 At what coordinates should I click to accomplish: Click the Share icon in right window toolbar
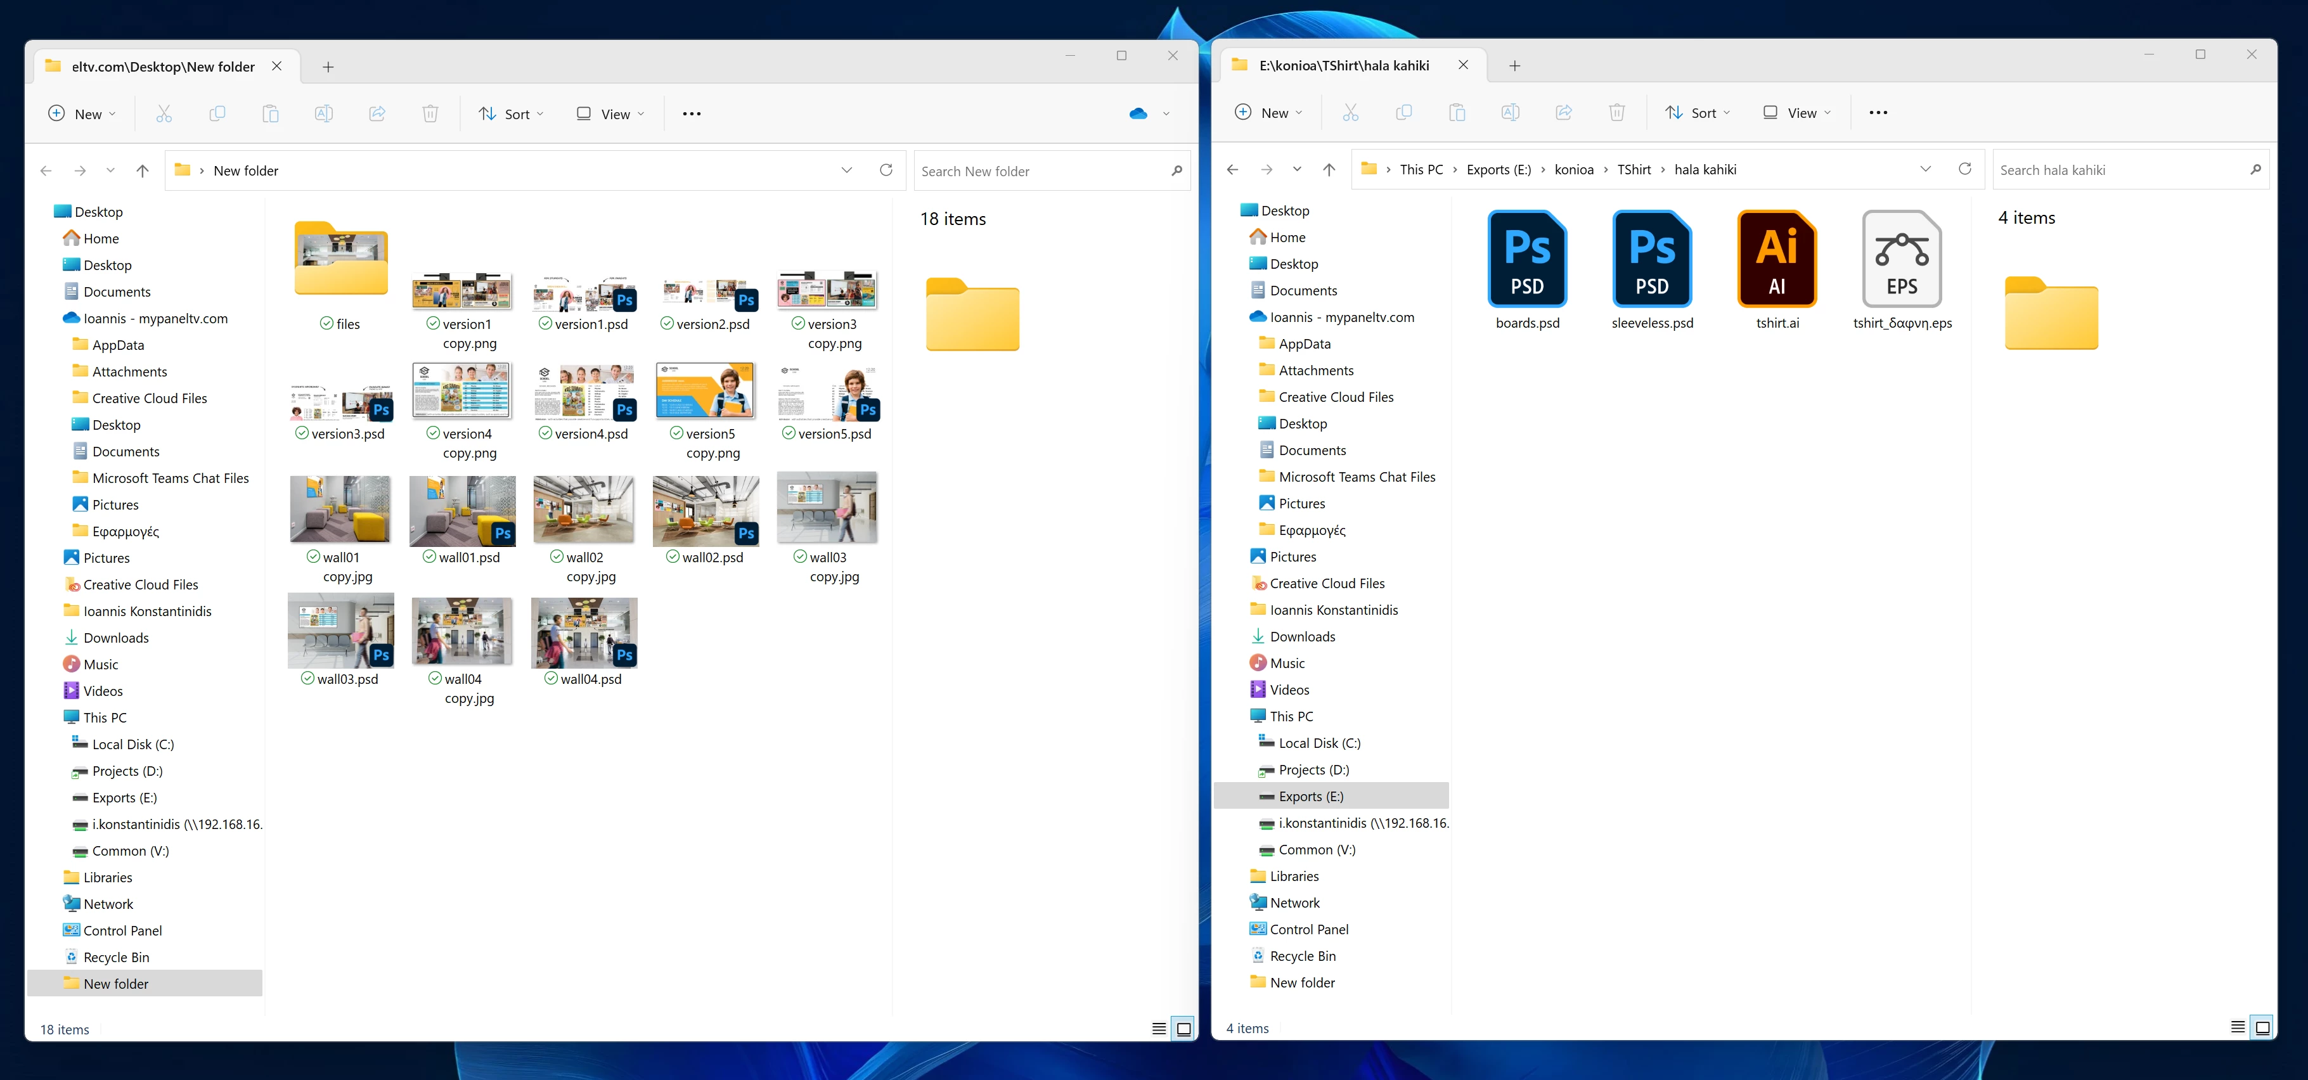coord(1563,113)
